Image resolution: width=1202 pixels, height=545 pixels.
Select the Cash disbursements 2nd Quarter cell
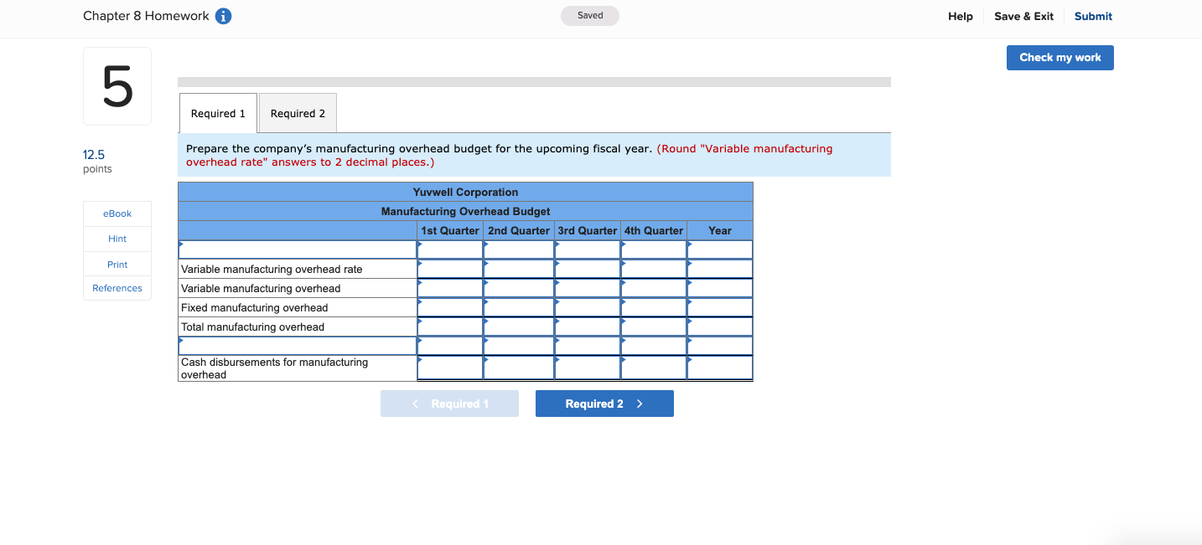tap(518, 368)
